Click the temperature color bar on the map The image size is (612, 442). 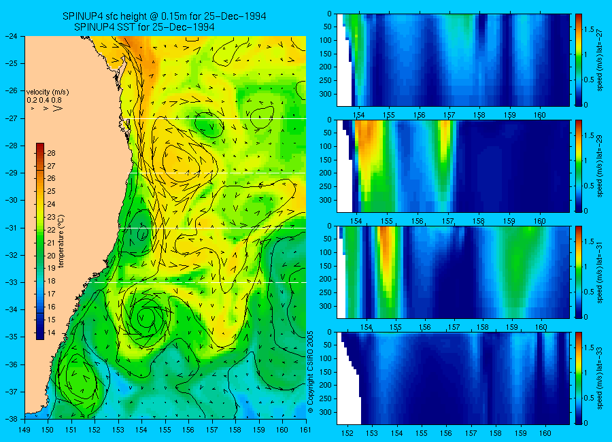pyautogui.click(x=40, y=241)
